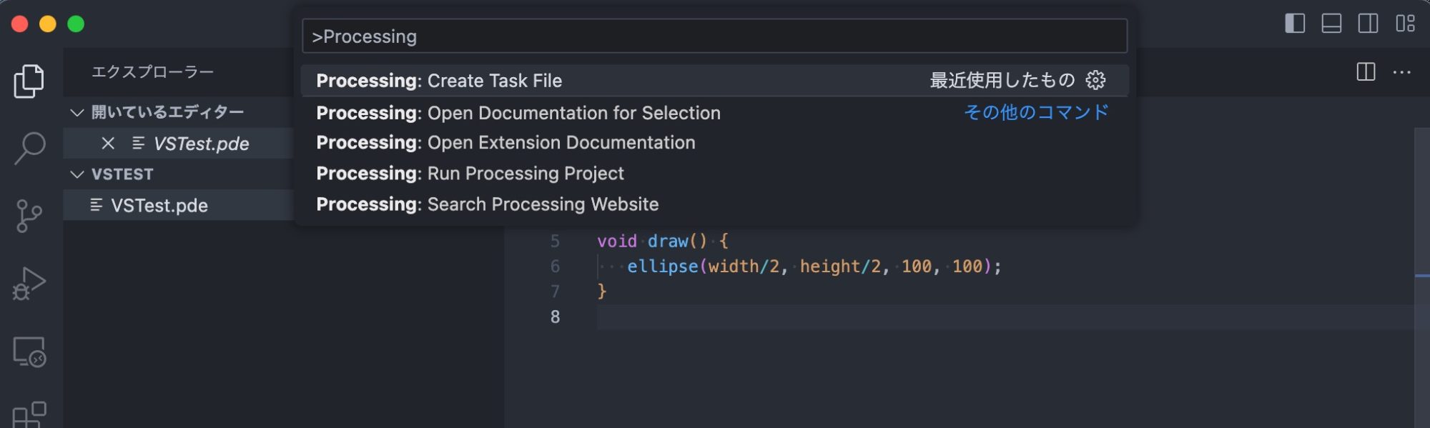Run Processing: Run Processing Project command

coord(470,174)
